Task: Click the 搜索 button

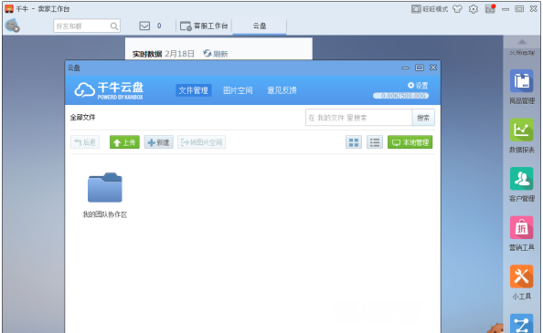Action: click(423, 118)
